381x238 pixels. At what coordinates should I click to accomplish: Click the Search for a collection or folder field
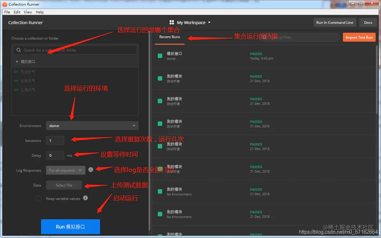click(75, 50)
